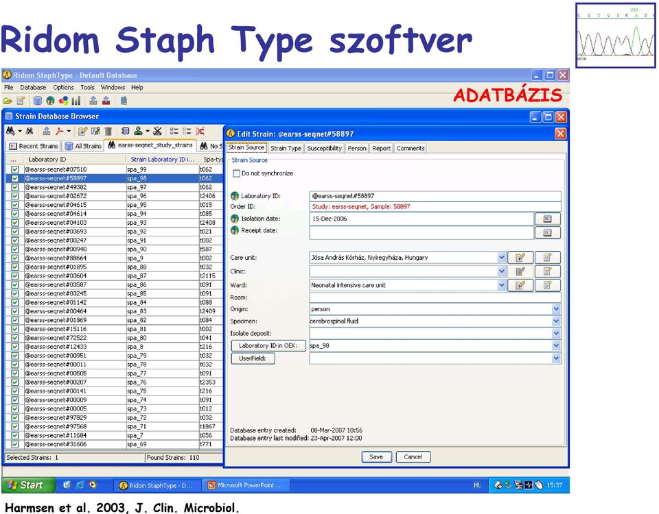Edit the Ward entry with pencil button
This screenshot has height=514, width=659.
tap(520, 285)
